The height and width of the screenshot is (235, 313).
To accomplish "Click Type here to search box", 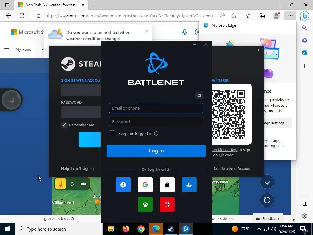I will click(59, 229).
